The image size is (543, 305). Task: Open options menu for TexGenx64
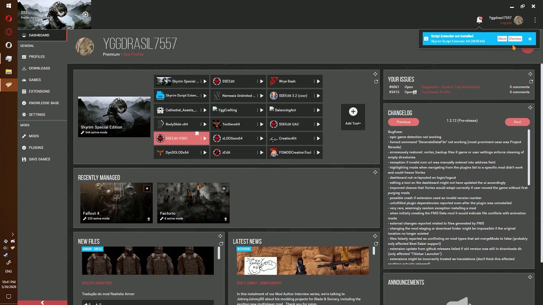click(258, 124)
